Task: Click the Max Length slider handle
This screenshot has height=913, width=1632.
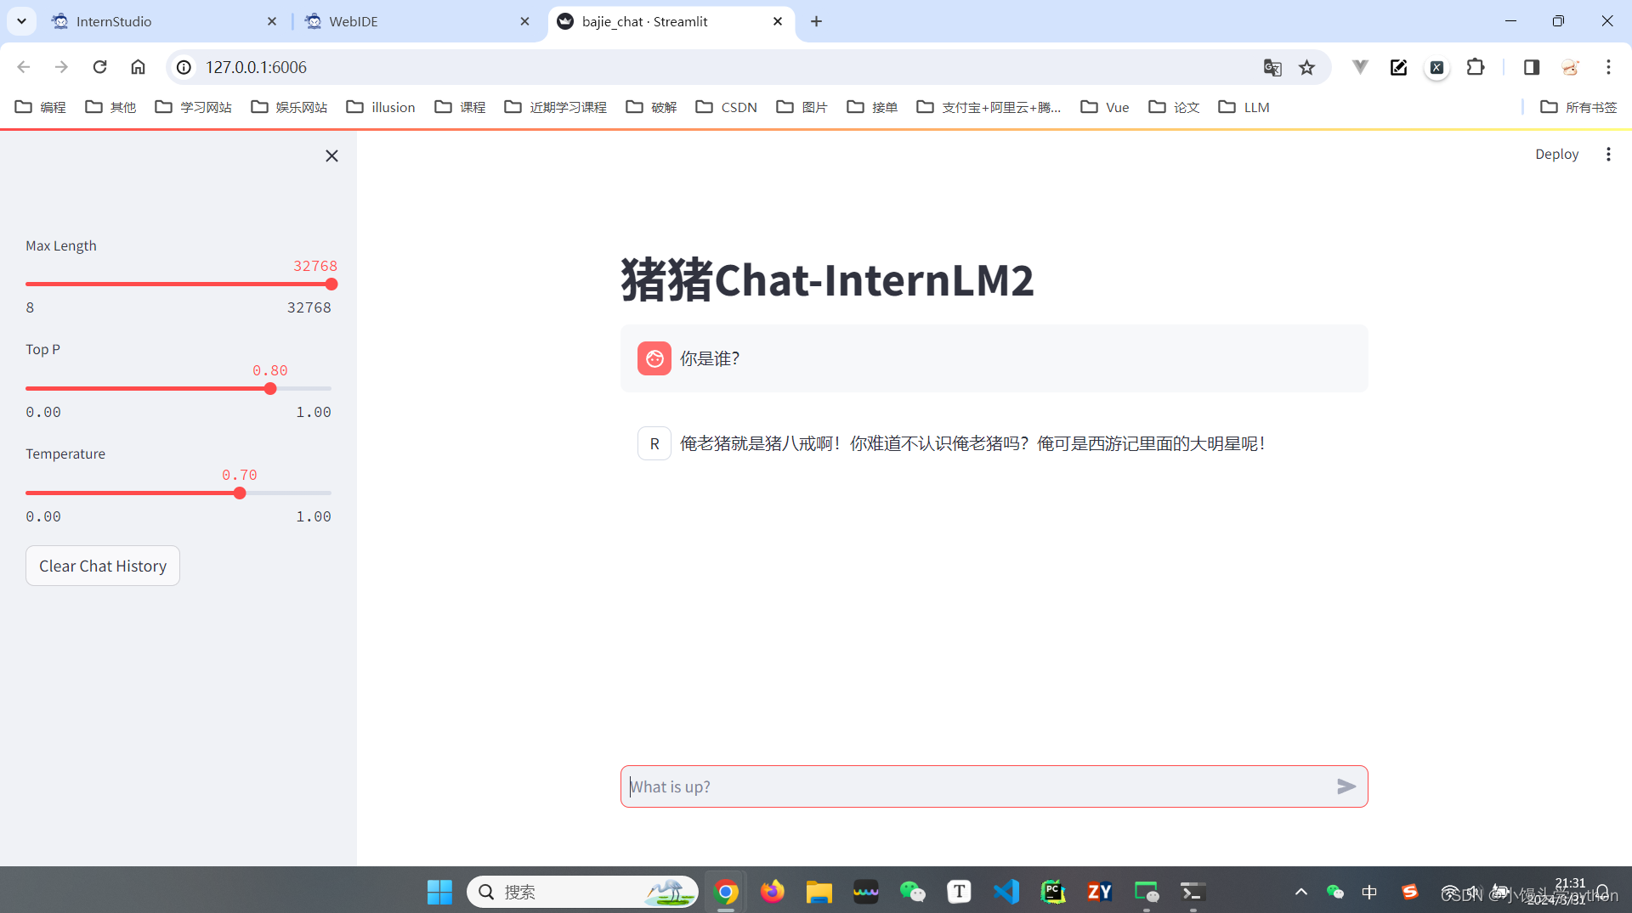Action: [331, 285]
